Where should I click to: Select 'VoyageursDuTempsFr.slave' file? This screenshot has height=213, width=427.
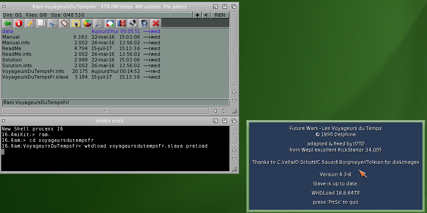pos(81,77)
